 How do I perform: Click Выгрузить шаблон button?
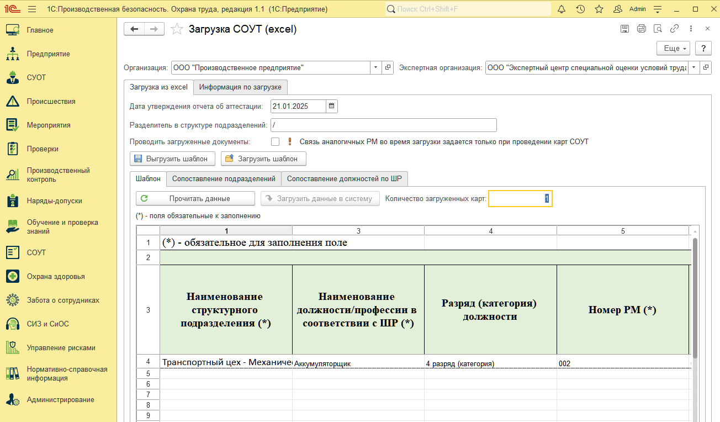click(x=172, y=159)
